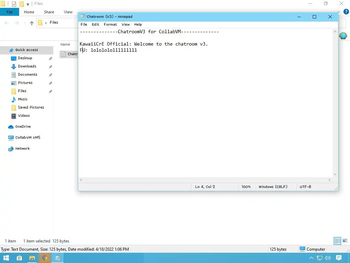Click the Quick Access Toolbar properties icon
This screenshot has width=350, height=263.
(x=14, y=4)
